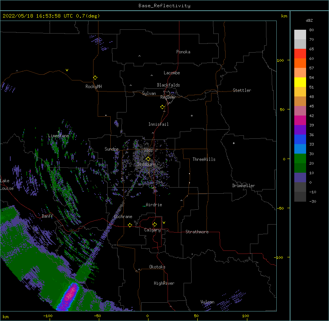This screenshot has width=329, height=321.
Task: Click the white plus marker north of Drumheller
Action: (234, 143)
